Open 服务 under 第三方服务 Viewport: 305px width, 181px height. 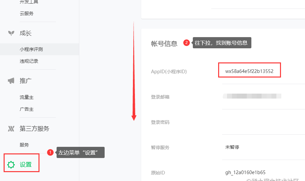tap(24, 145)
